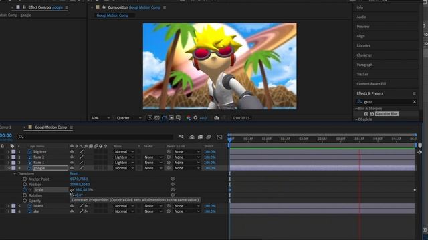
Task: Click the Adjust Exposure value +0.0
Action: pyautogui.click(x=203, y=118)
